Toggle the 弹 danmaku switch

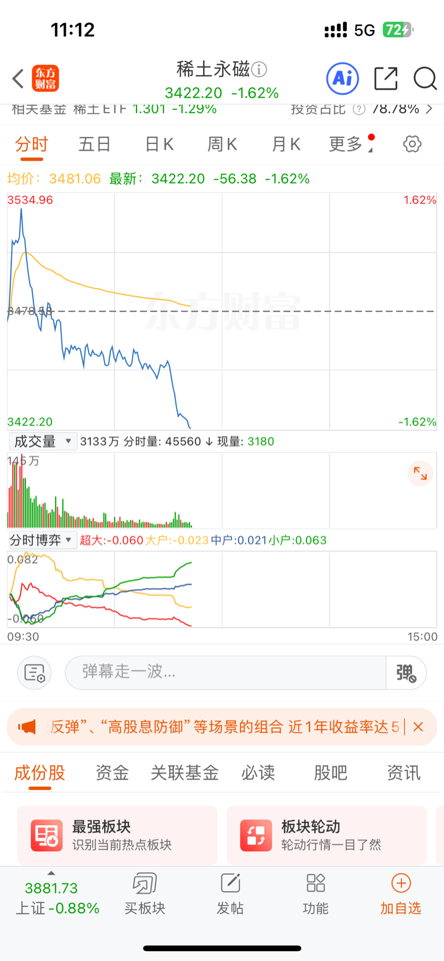406,673
